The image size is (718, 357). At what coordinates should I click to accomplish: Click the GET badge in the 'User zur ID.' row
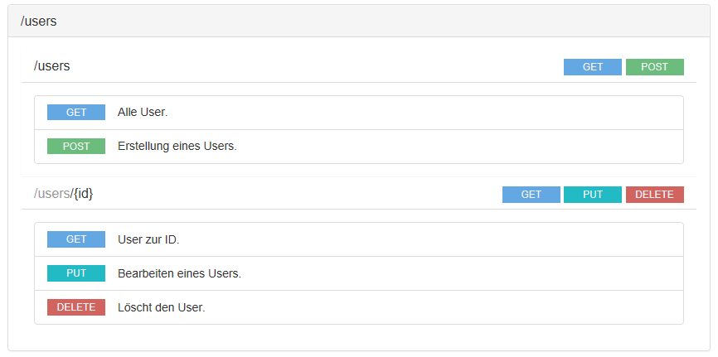[x=76, y=239]
